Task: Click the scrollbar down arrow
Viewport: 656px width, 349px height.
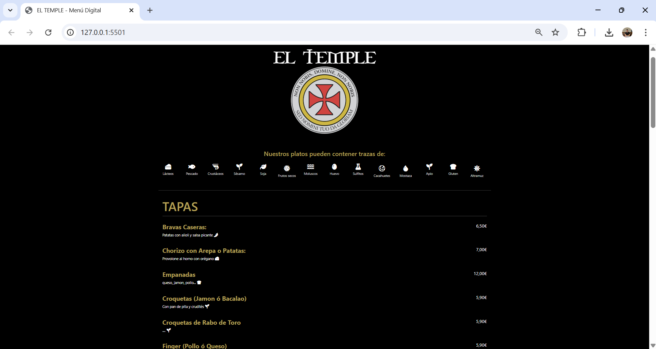Action: click(x=653, y=346)
